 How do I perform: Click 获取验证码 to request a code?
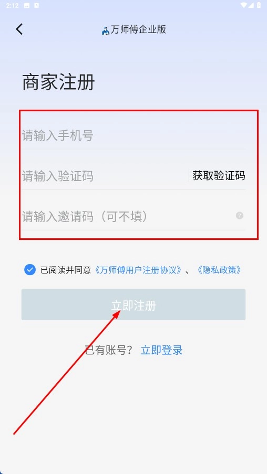[x=219, y=176]
